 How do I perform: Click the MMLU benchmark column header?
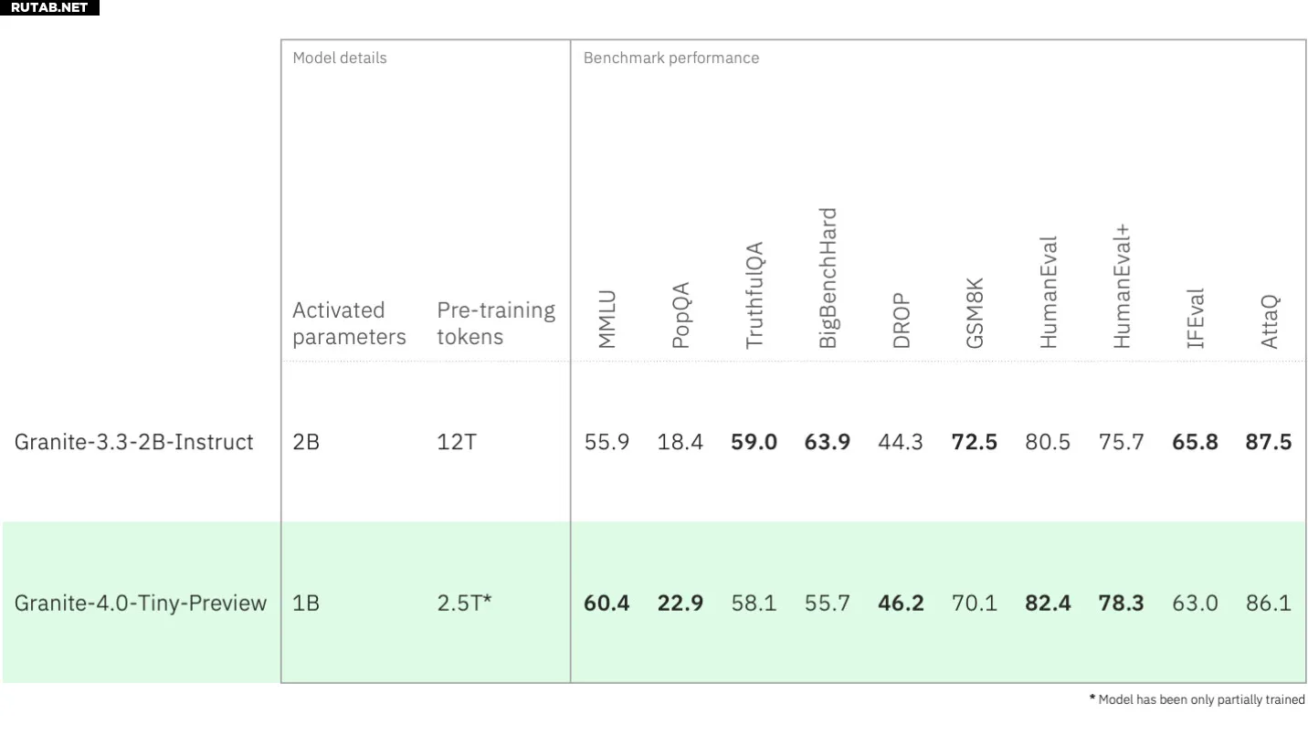pos(607,320)
